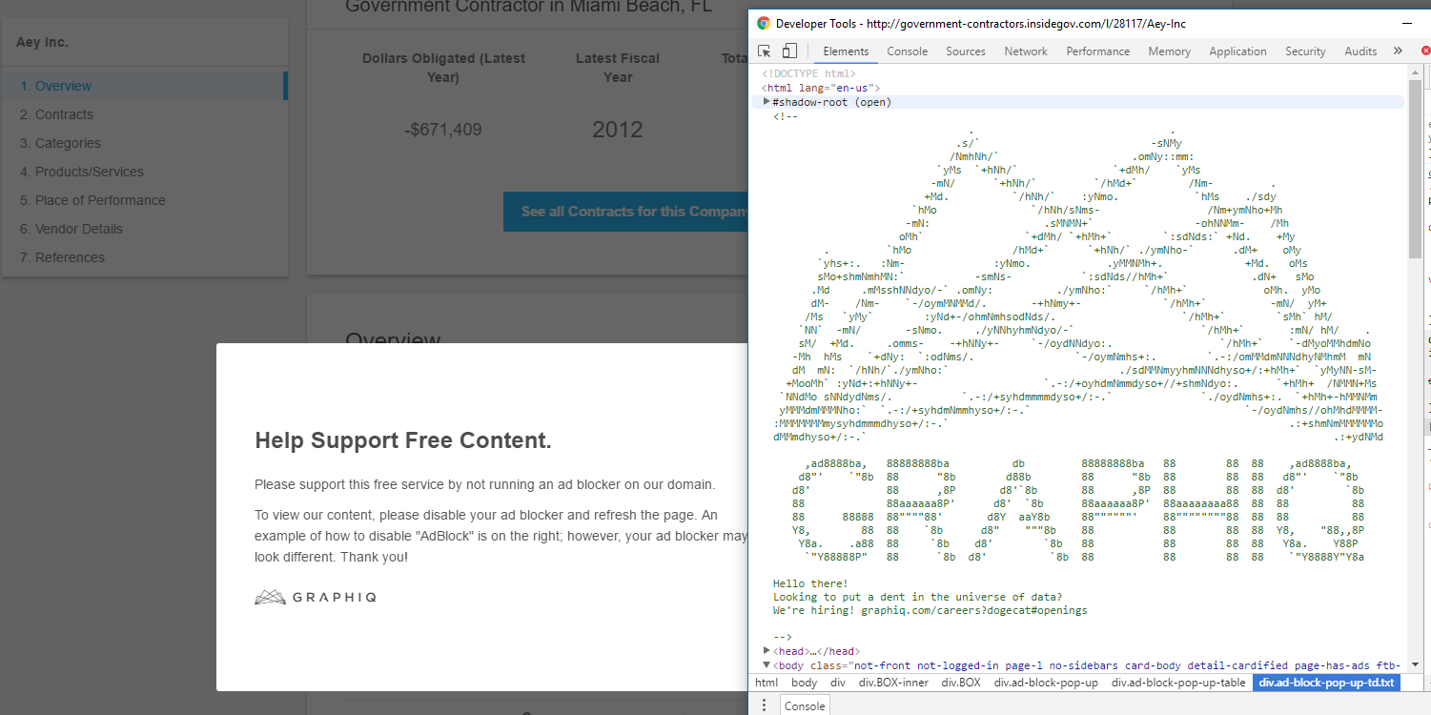Select div.ad-block-pop-up-table breadcrumb

[1178, 683]
